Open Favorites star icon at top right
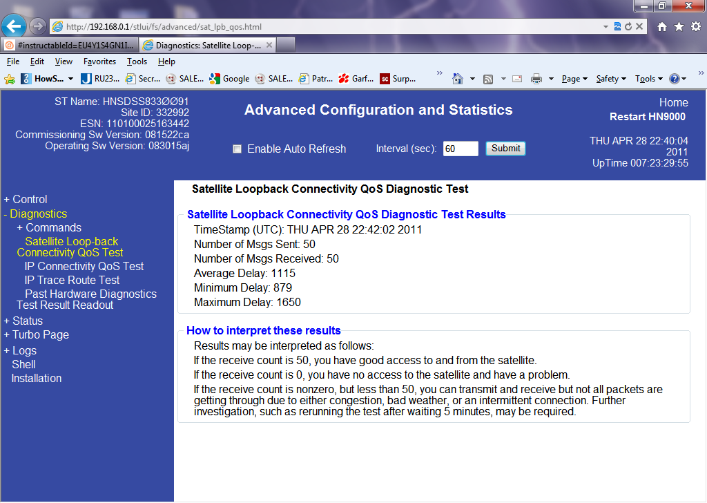 [x=679, y=27]
